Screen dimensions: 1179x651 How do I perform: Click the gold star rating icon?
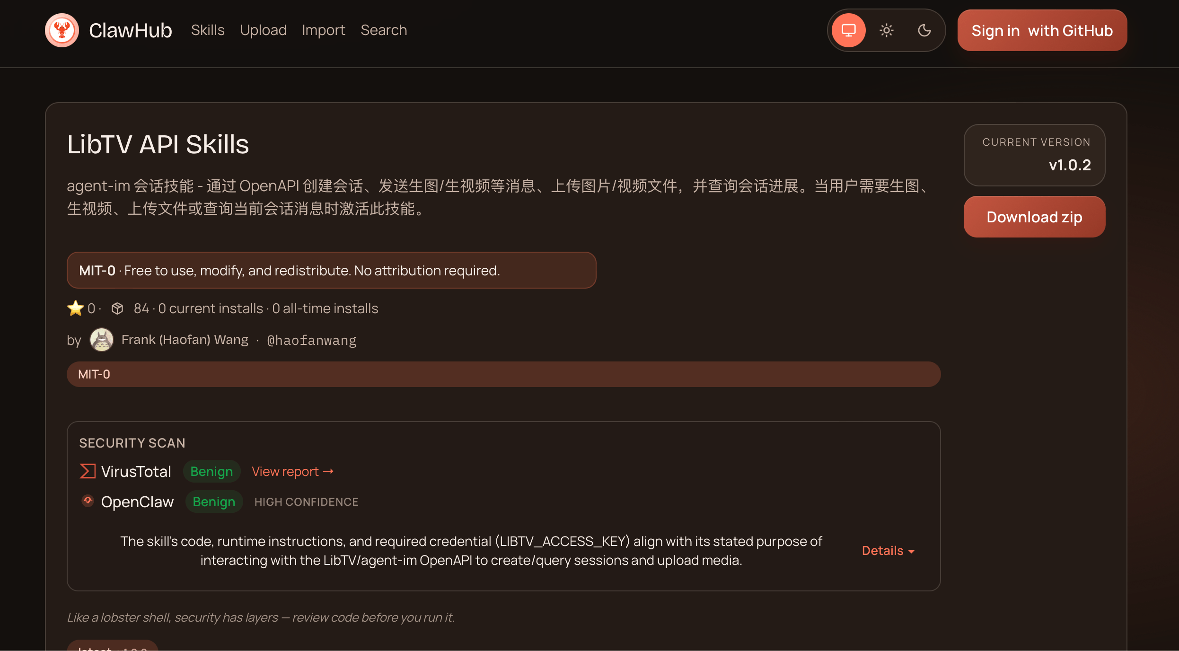pyautogui.click(x=75, y=308)
